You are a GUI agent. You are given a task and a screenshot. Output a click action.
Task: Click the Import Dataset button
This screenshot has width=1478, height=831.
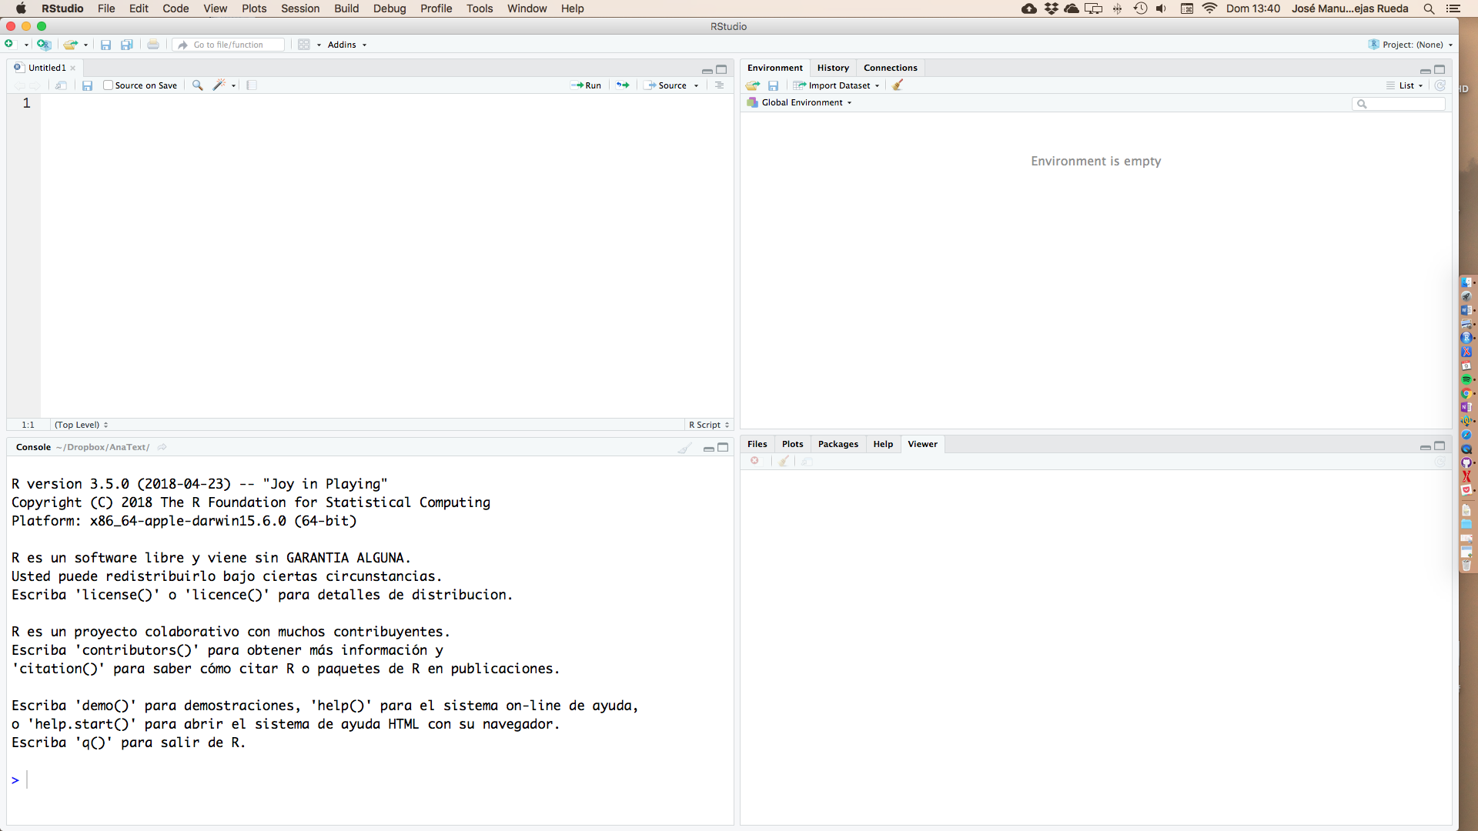click(x=837, y=85)
